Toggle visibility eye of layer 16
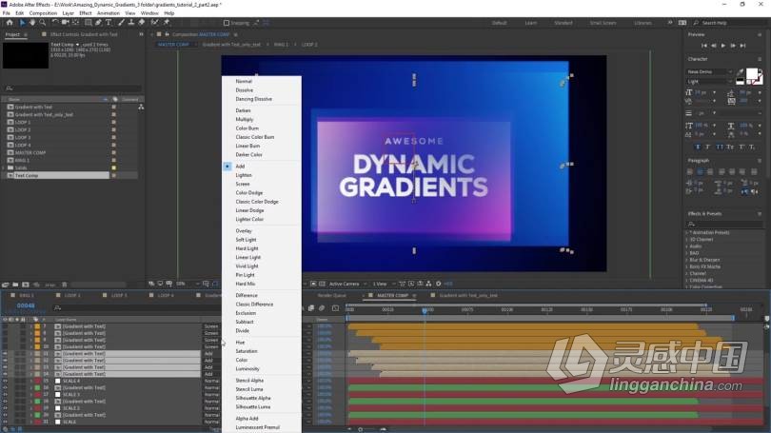771x433 pixels. (x=5, y=387)
